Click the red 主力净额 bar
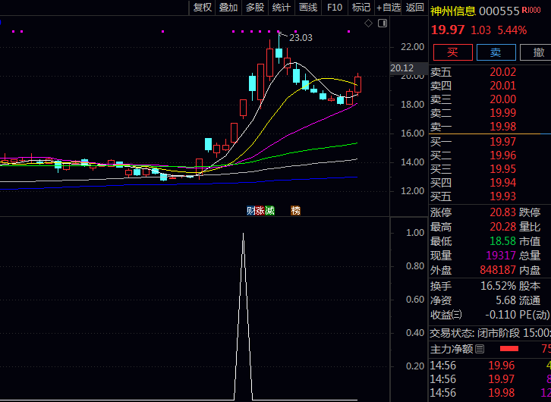This screenshot has height=402, width=551. point(509,349)
